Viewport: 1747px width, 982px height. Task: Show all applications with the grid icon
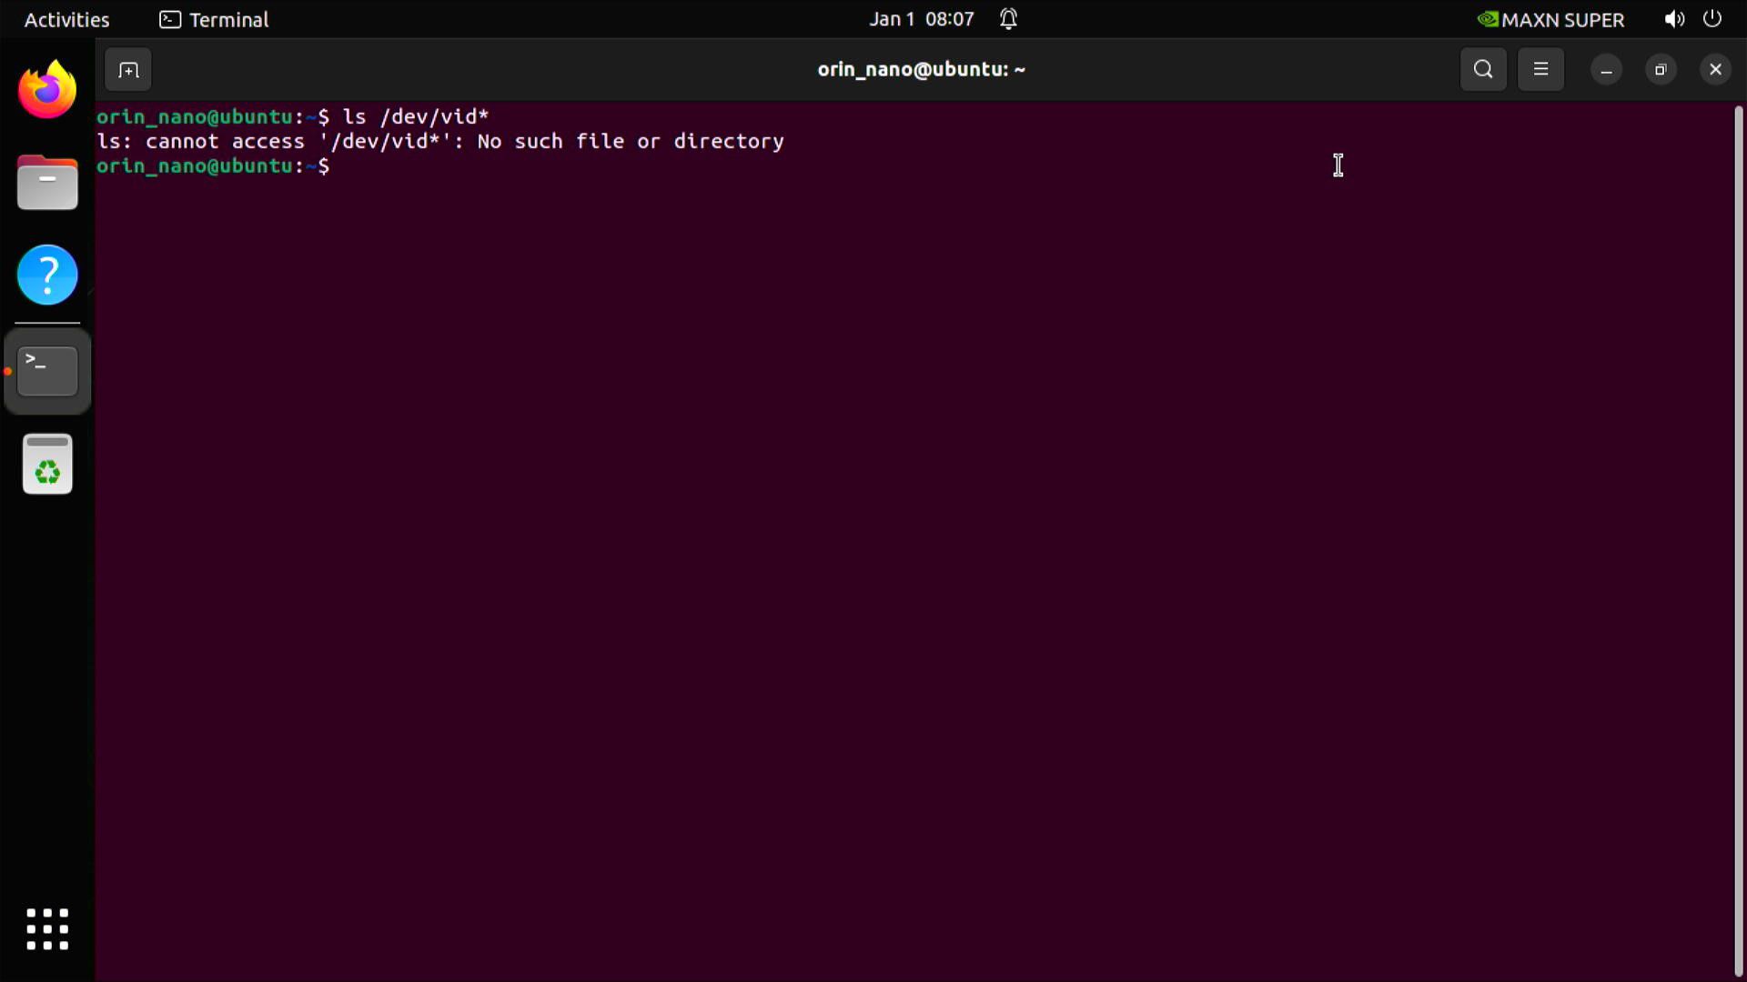(x=46, y=928)
